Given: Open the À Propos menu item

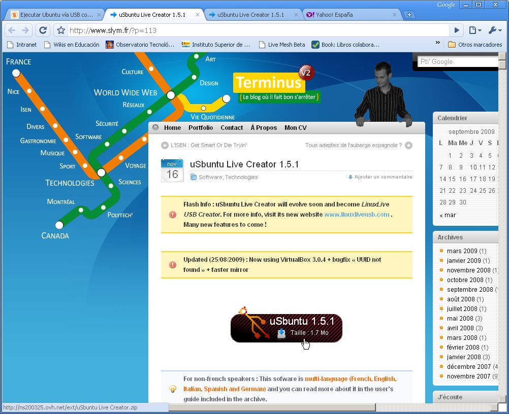Looking at the screenshot, I should (x=264, y=128).
